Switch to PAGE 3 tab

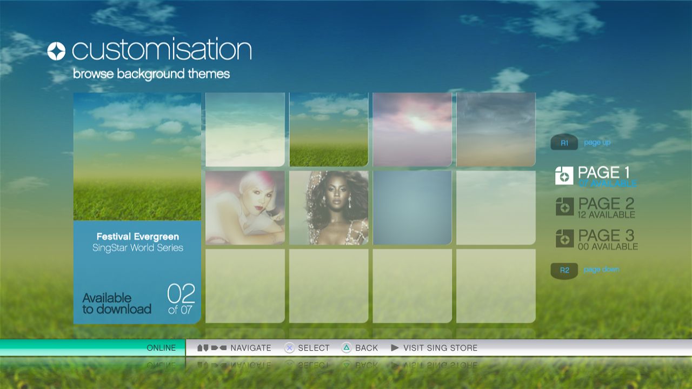(x=607, y=239)
